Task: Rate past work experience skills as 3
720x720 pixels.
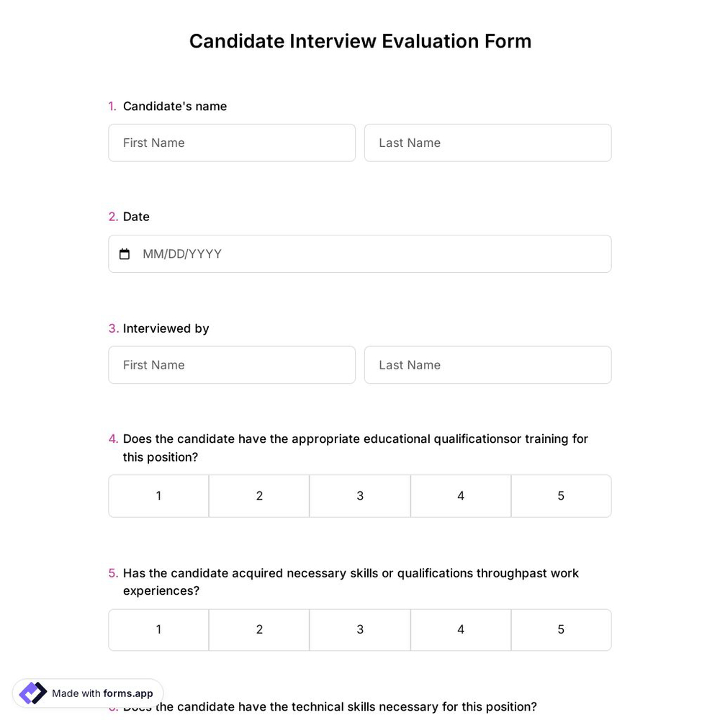Action: click(x=360, y=629)
